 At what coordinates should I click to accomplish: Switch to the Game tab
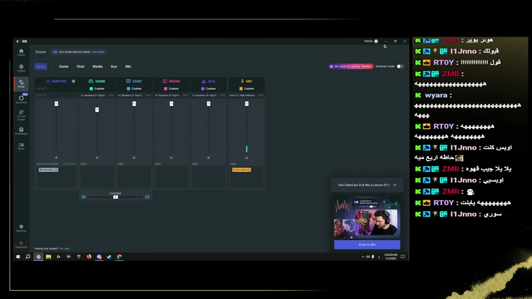pos(64,66)
